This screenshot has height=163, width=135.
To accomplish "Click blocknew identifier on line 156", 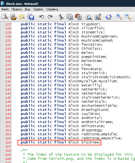I will 90,142.
